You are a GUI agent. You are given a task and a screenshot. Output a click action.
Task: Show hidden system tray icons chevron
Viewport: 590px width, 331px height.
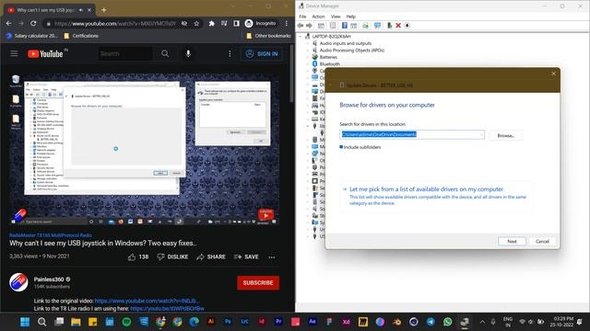coord(482,322)
